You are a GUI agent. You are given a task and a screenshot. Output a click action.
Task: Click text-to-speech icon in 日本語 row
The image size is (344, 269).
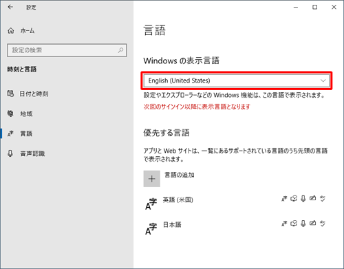(294, 224)
